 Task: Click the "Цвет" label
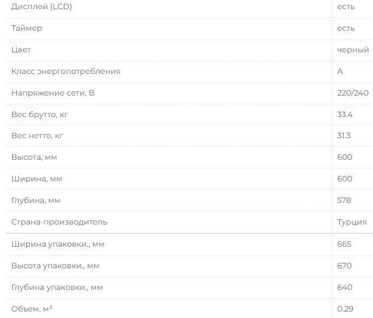(21, 50)
